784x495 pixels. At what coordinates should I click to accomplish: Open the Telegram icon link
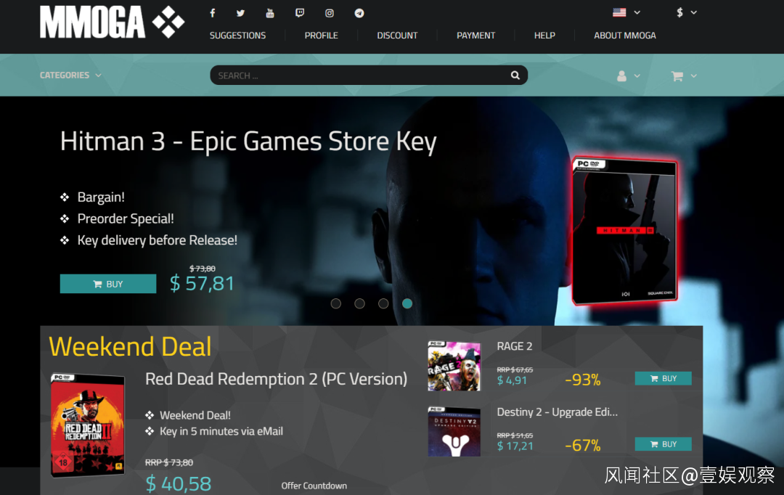click(x=359, y=13)
